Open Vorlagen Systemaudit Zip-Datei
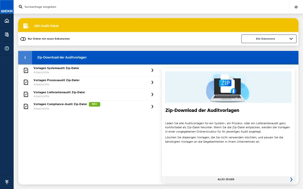 pos(56,68)
